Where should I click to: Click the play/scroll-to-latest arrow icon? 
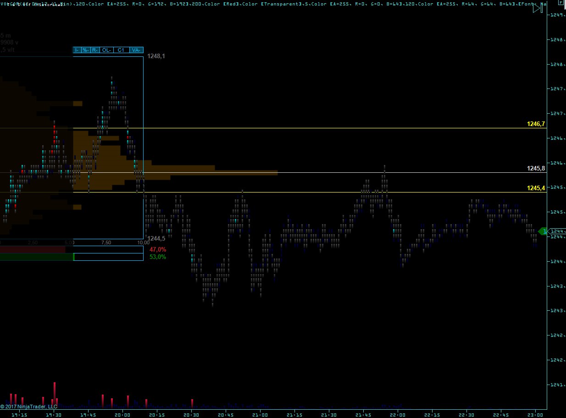[x=538, y=8]
